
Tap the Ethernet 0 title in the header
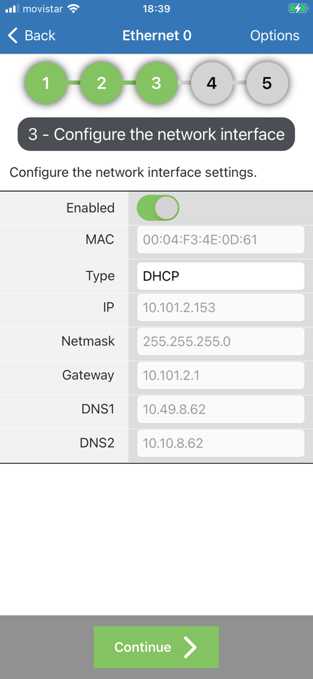click(157, 35)
